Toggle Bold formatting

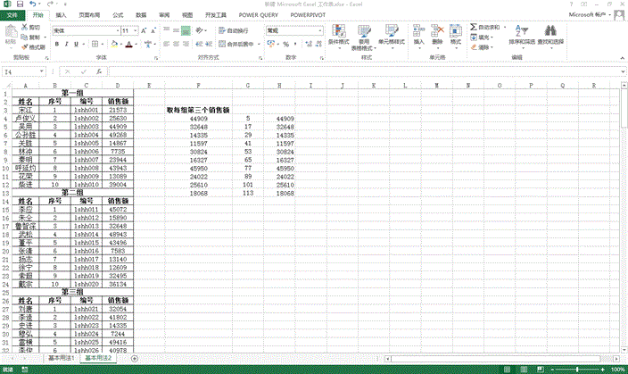tap(56, 44)
